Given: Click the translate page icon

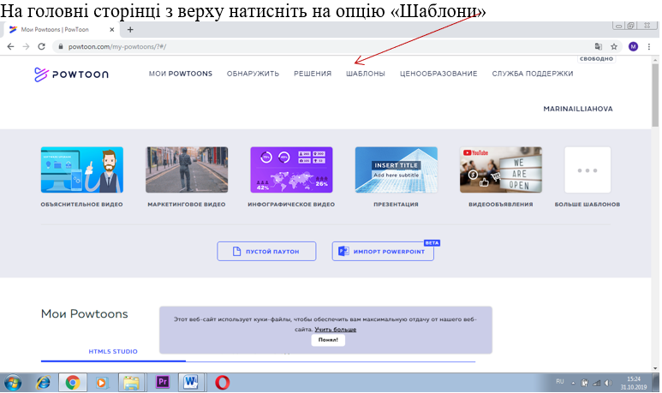Looking at the screenshot, I should click(599, 46).
